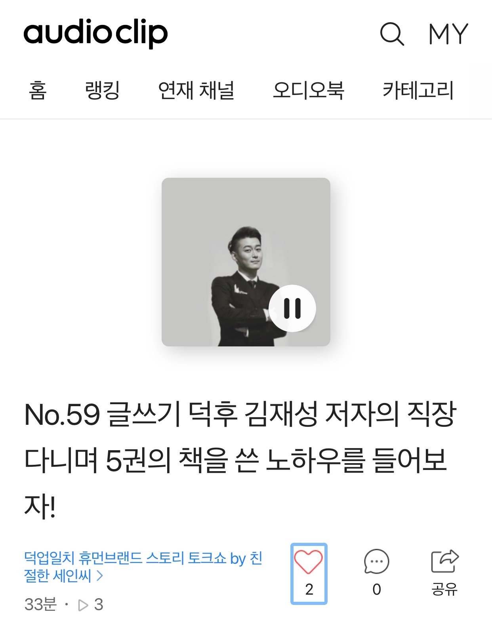
Task: Select the 홈 tab
Action: point(38,90)
